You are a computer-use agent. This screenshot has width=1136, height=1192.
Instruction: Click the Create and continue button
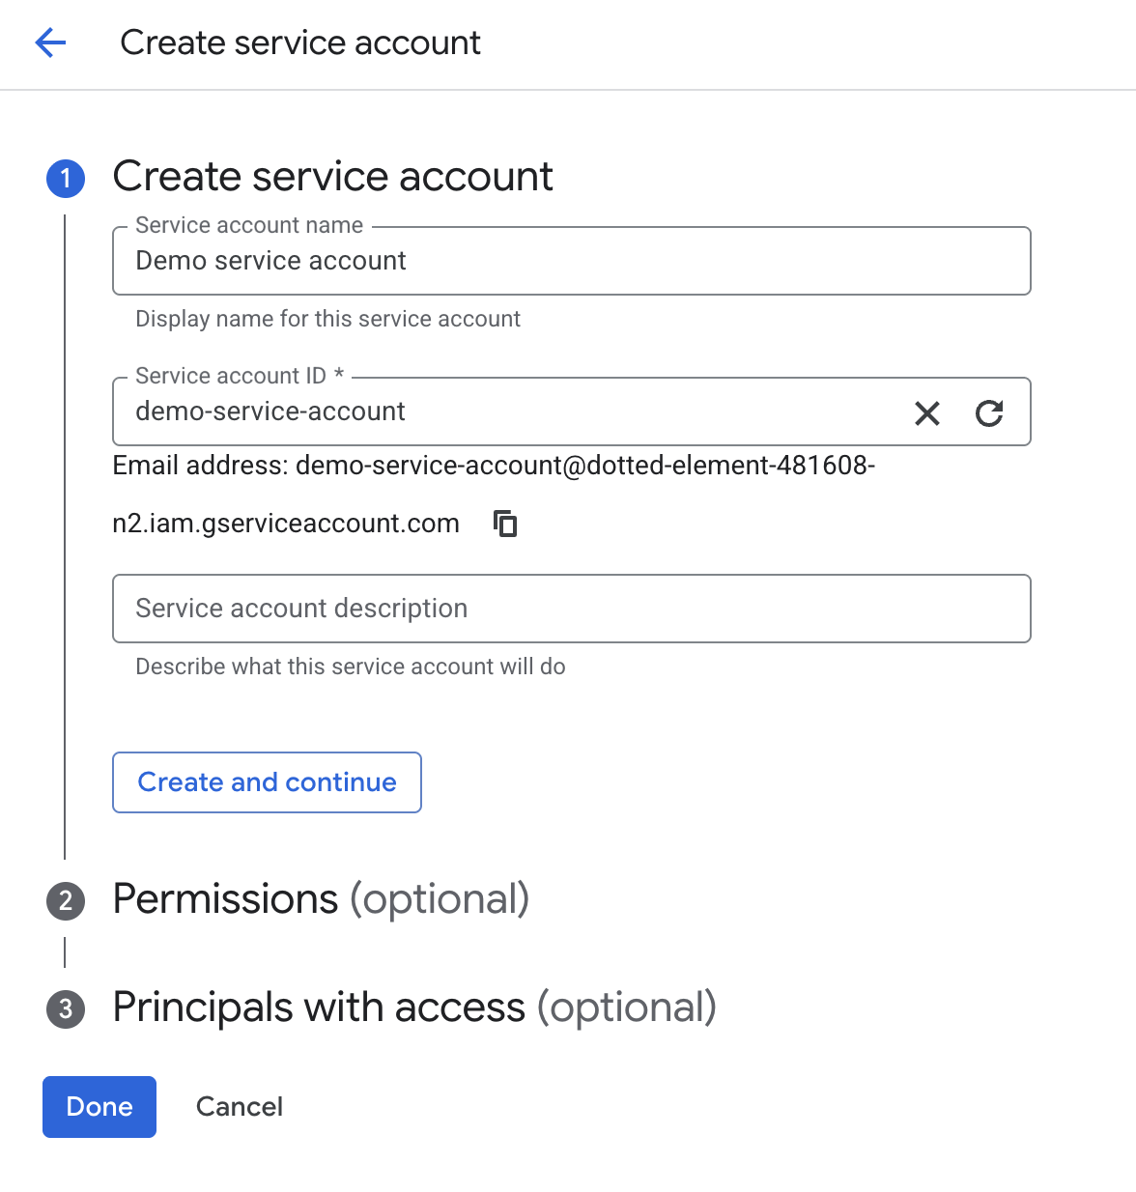pos(267,782)
